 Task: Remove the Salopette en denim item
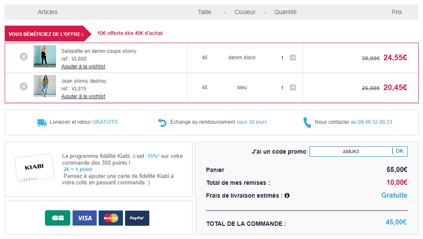click(24, 57)
